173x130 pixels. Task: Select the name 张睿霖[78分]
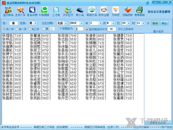(x=40, y=83)
